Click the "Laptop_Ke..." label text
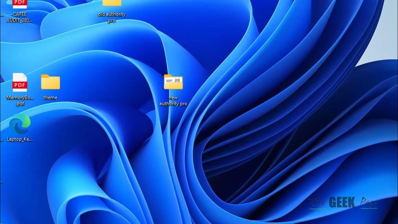The height and width of the screenshot is (224, 398). (x=20, y=139)
